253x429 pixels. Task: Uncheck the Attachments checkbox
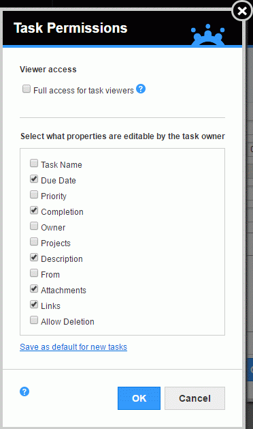34,289
